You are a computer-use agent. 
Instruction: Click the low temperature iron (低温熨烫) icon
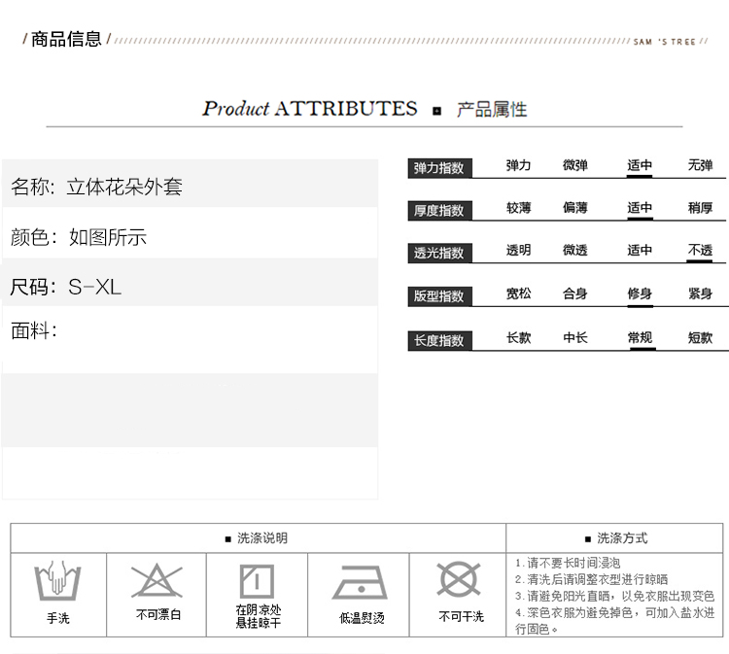click(361, 582)
